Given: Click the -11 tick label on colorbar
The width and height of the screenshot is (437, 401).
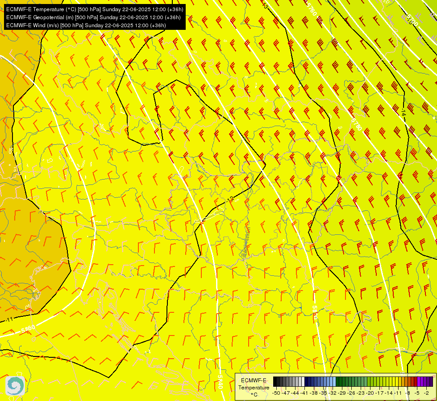Looking at the screenshot, I should (398, 393).
